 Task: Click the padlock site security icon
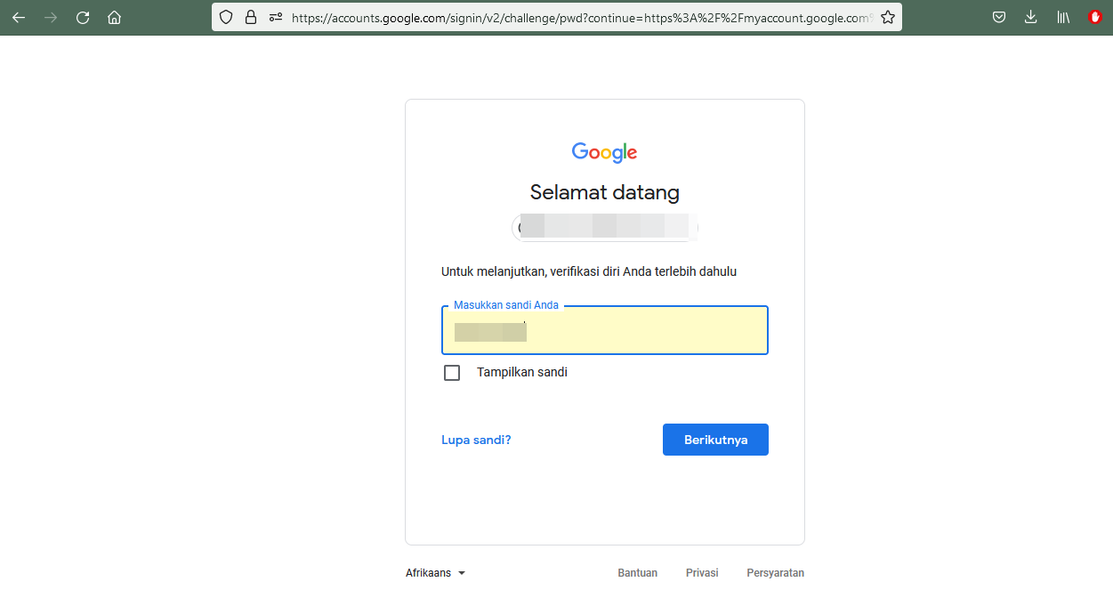click(x=251, y=17)
